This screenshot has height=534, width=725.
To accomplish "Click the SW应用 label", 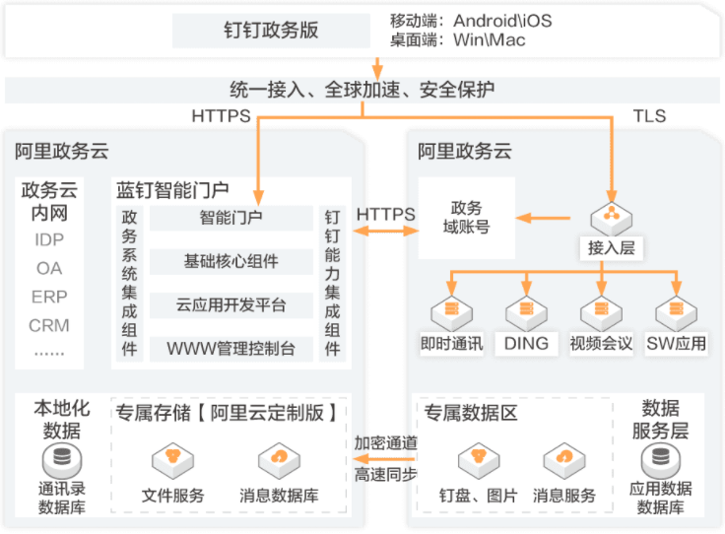I will [x=676, y=344].
